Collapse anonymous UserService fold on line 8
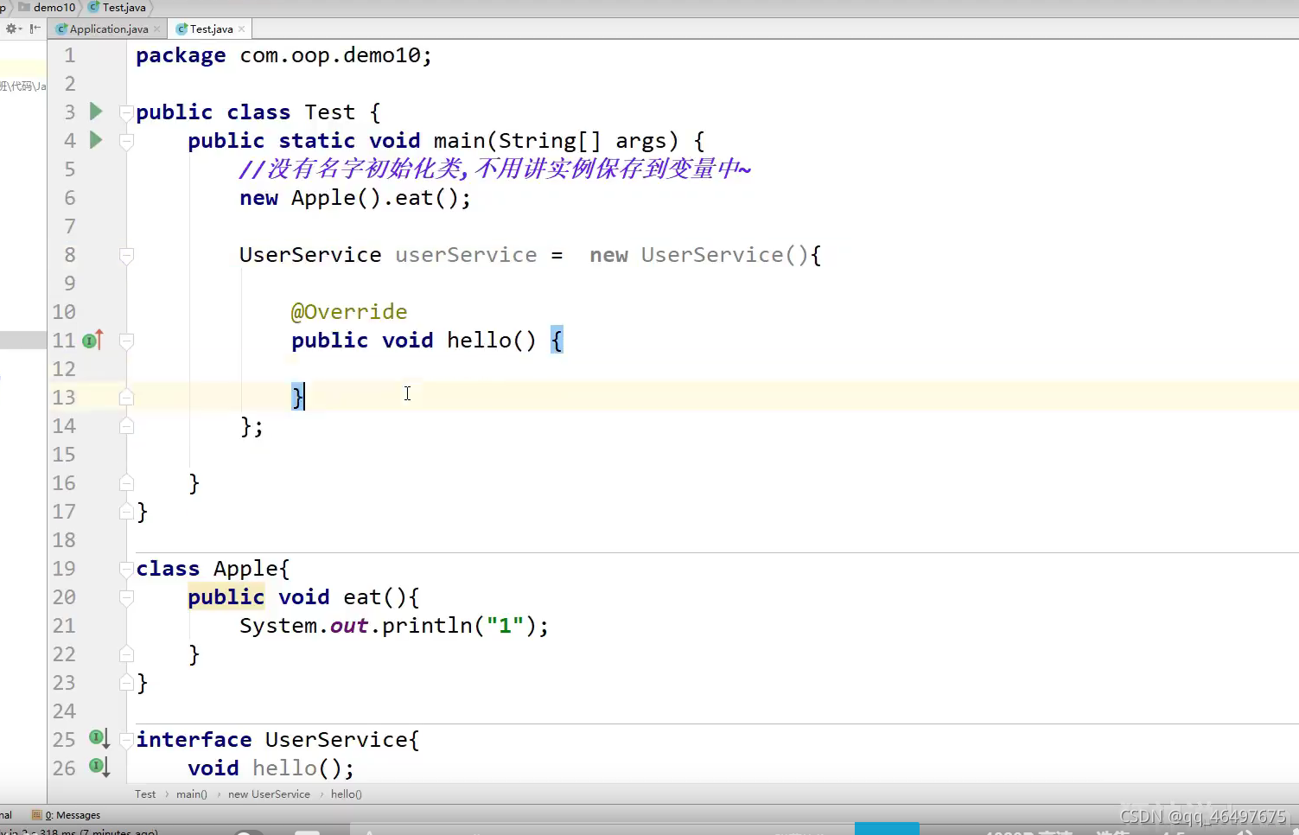This screenshot has width=1299, height=835. tap(126, 255)
